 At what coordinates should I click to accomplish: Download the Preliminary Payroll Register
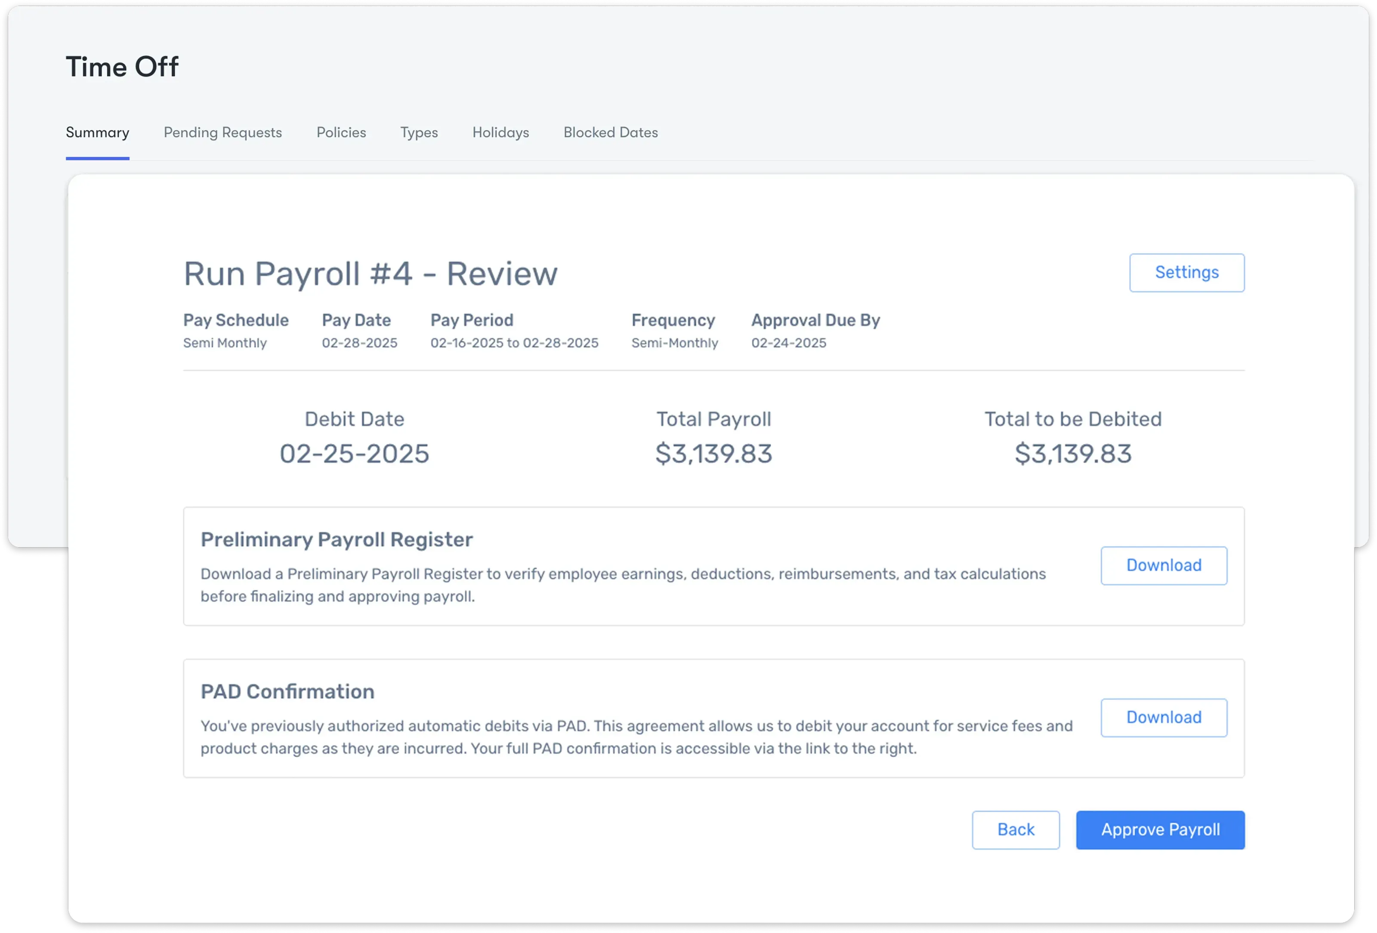[x=1164, y=566]
